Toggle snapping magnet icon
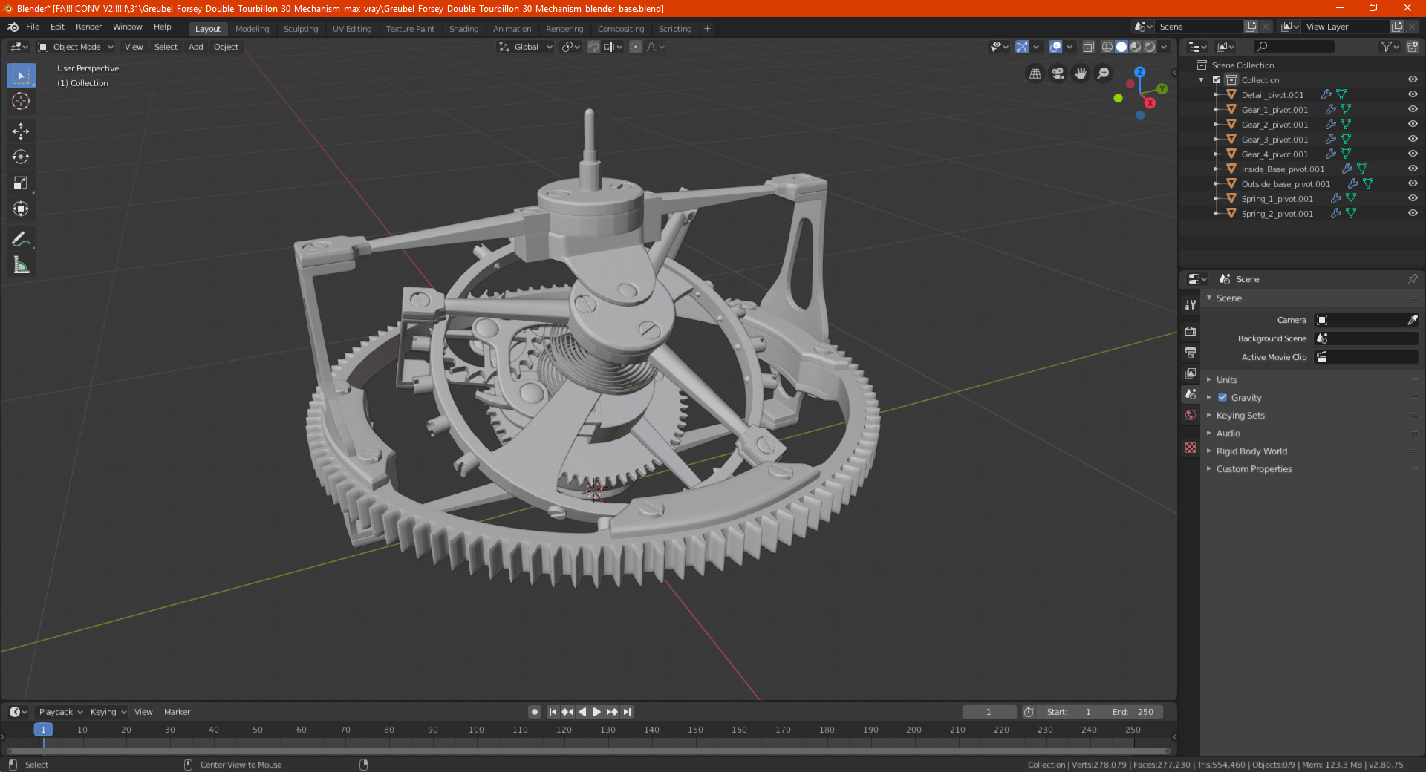 click(593, 47)
